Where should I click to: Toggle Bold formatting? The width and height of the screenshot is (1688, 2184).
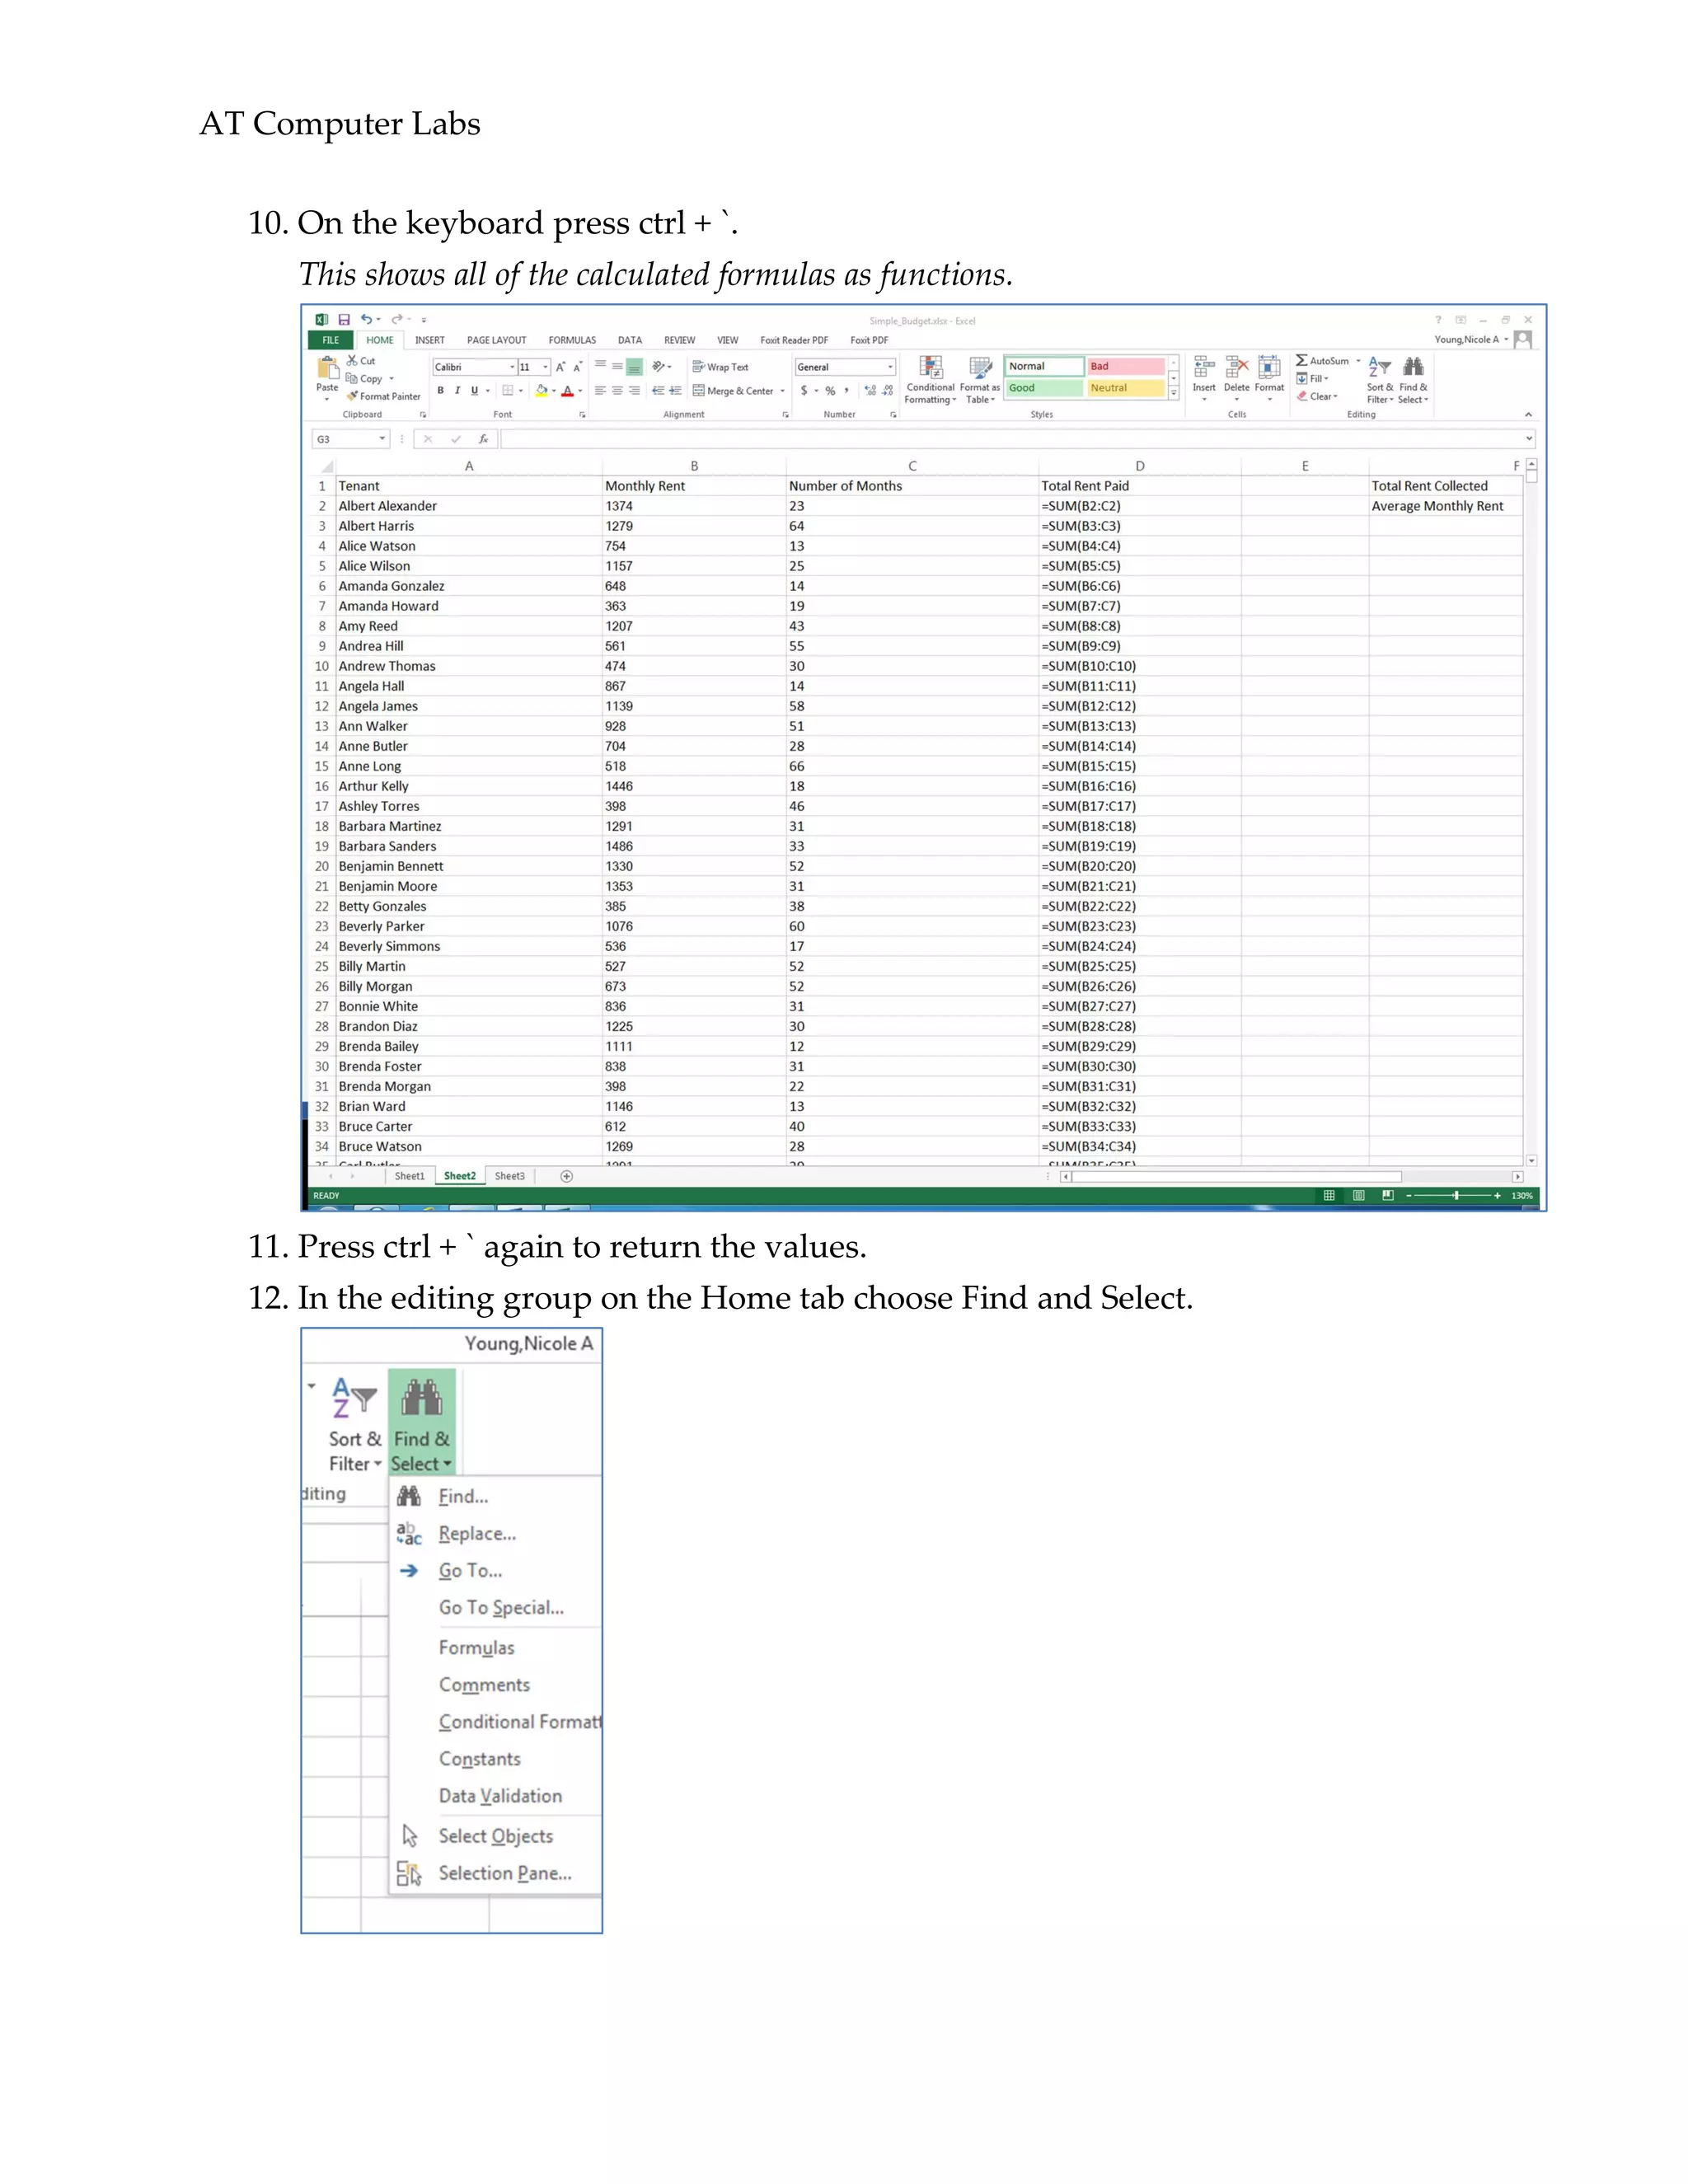(x=440, y=391)
